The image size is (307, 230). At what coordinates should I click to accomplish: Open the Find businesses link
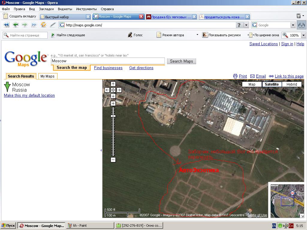coord(108,68)
